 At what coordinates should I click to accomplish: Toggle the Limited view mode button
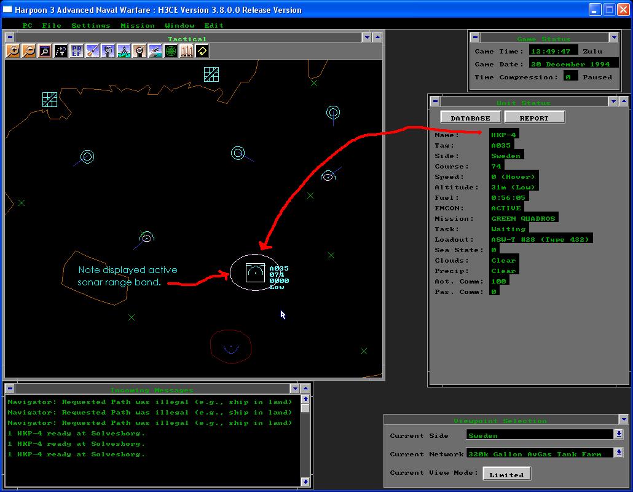506,474
